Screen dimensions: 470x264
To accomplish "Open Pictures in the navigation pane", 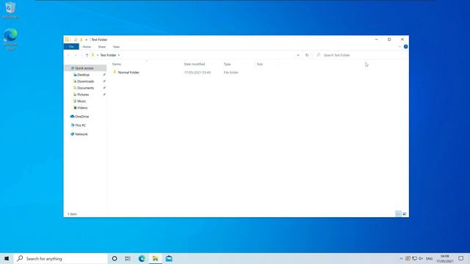I will click(x=83, y=95).
